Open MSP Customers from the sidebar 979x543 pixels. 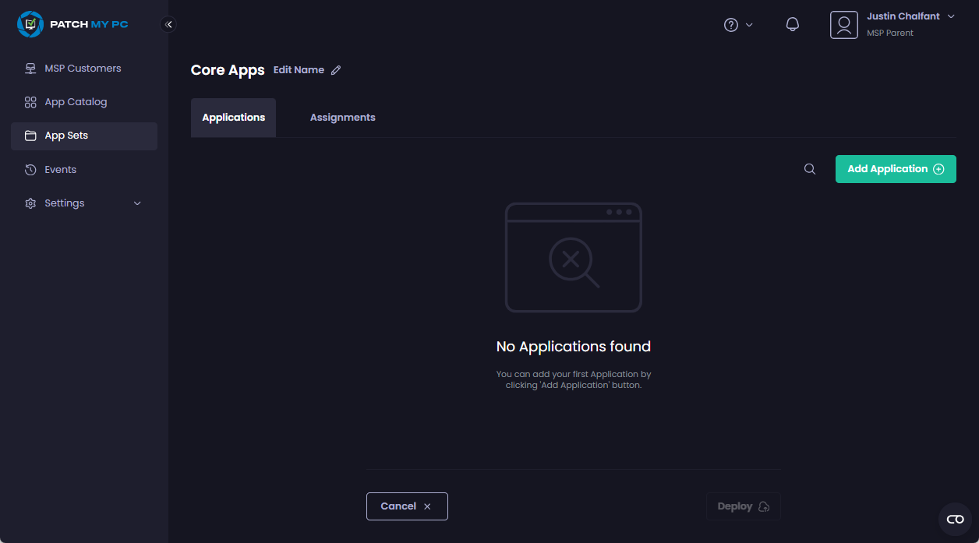tap(82, 68)
